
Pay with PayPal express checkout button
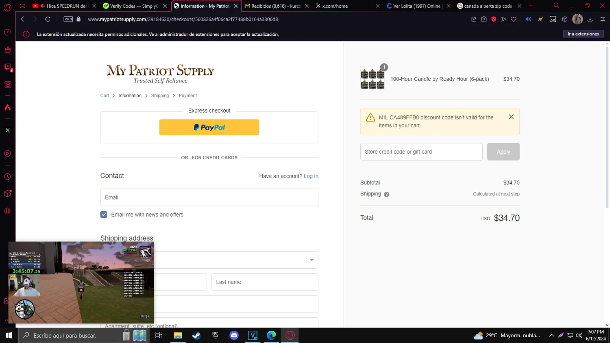(x=209, y=127)
